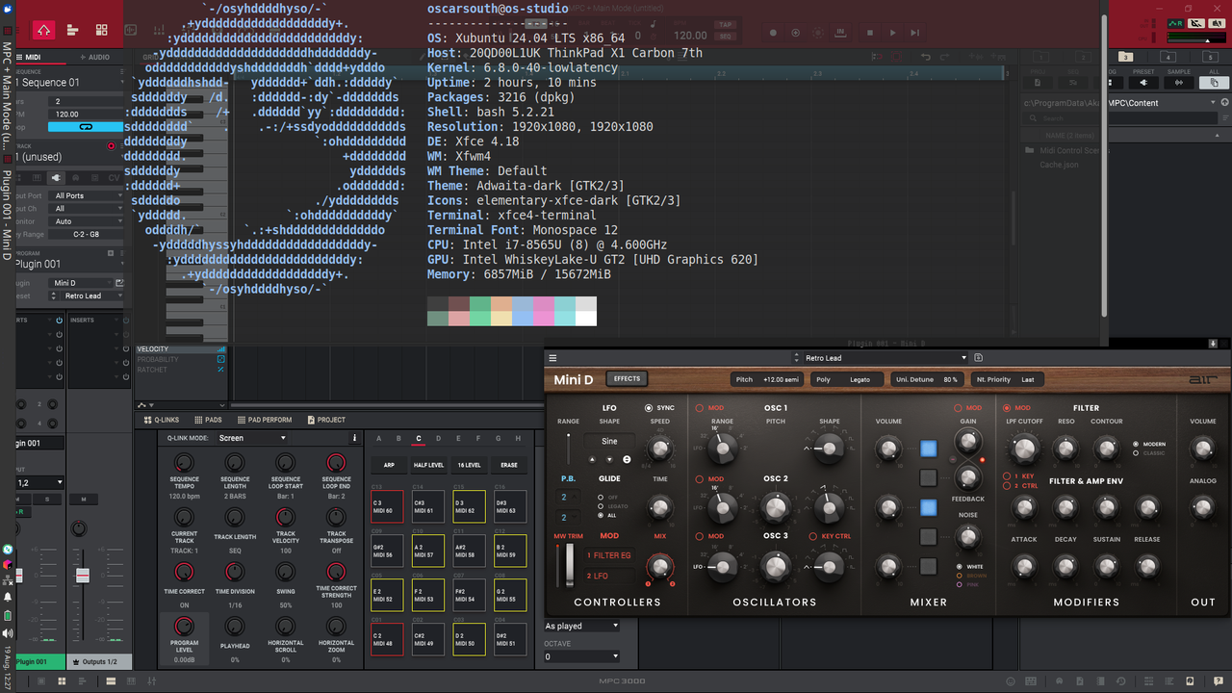1232x693 pixels.
Task: Click the Mini D hamburger menu icon
Action: [x=553, y=357]
